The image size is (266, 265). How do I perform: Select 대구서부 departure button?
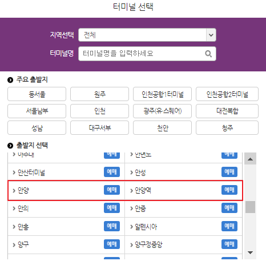tap(99, 128)
